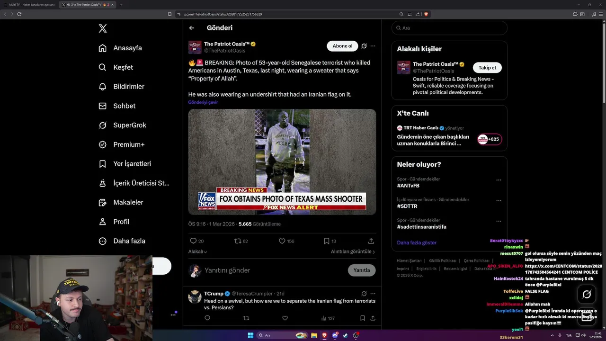606x341 pixels.
Task: Click the back arrow beside Gönderi
Action: [x=192, y=28]
